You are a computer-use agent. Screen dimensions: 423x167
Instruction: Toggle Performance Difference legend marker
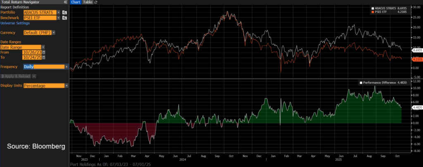(361, 83)
